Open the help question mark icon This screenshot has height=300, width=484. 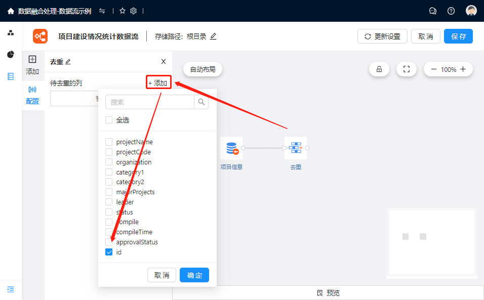pyautogui.click(x=451, y=11)
